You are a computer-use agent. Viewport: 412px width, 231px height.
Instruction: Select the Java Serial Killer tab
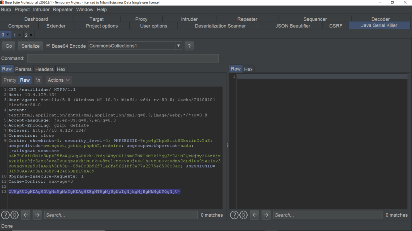coord(379,26)
